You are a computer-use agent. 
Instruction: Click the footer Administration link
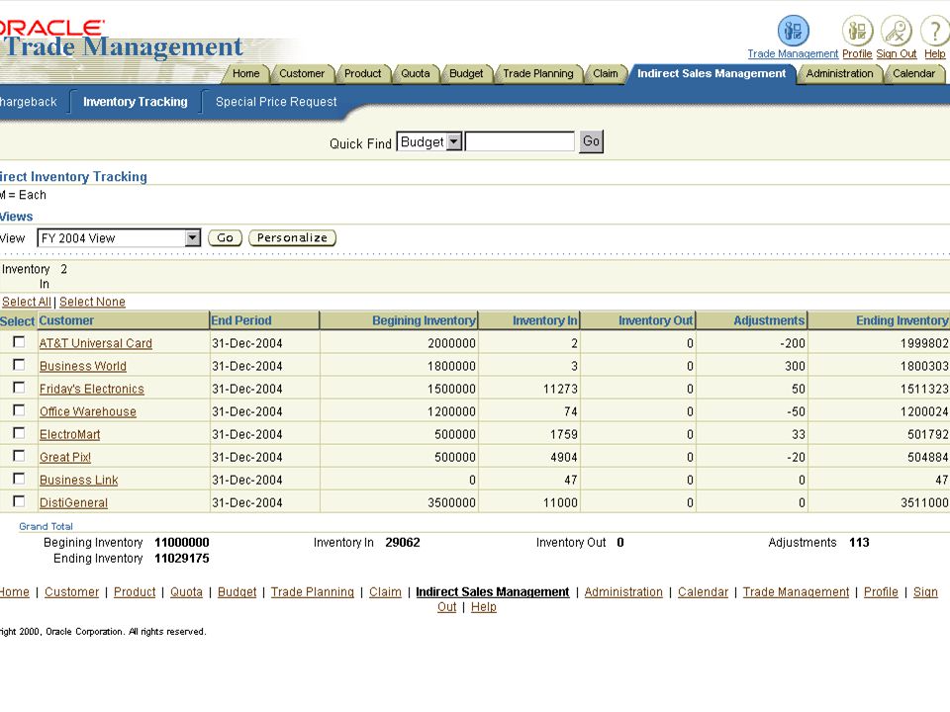coord(623,592)
